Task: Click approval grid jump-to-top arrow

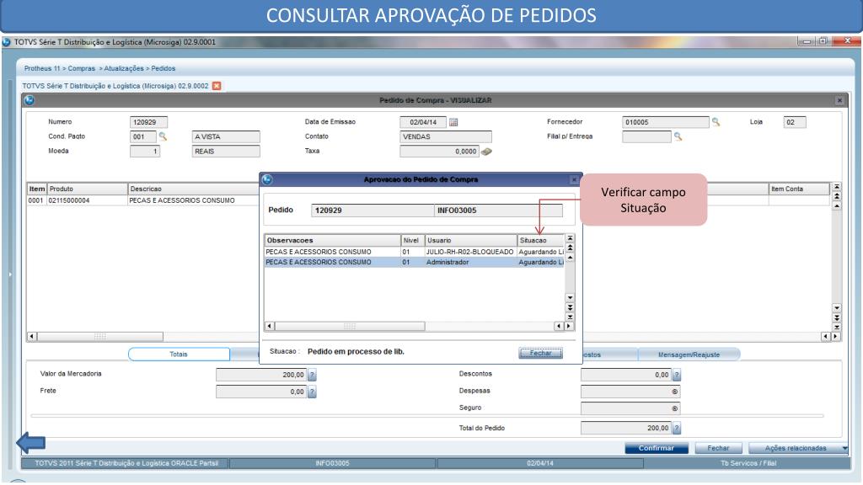Action: click(571, 238)
